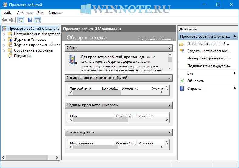Click the Код события column header
Image resolution: width=239 pixels, height=168 pixels.
pyautogui.click(x=110, y=88)
